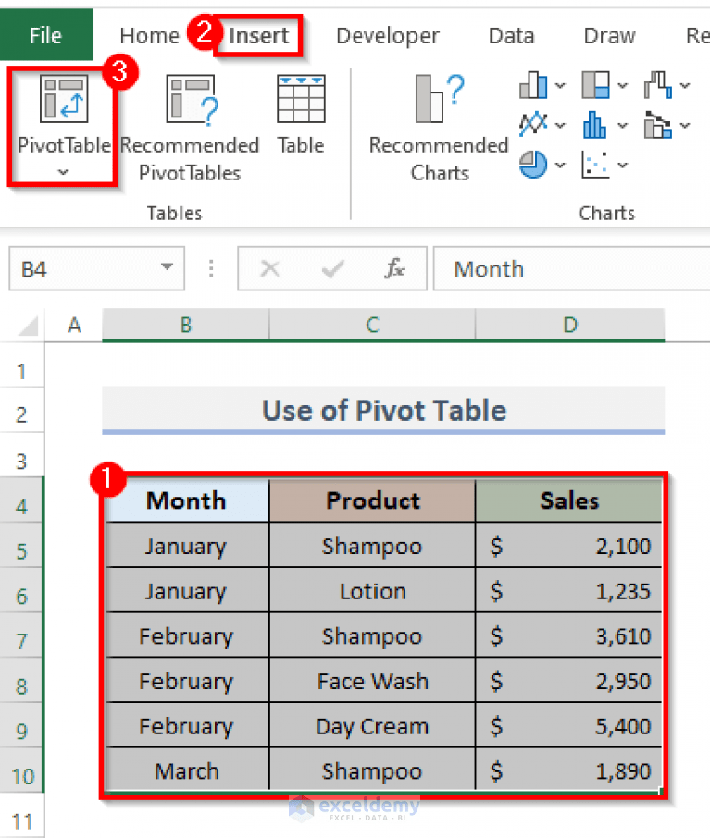Insert a histogram chart
Screen dimensions: 710x838
pyautogui.click(x=597, y=124)
